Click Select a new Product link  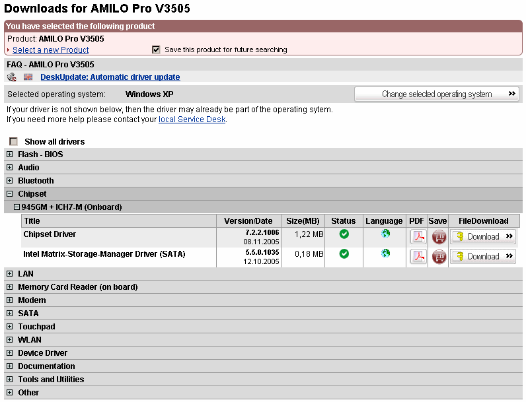[x=50, y=50]
